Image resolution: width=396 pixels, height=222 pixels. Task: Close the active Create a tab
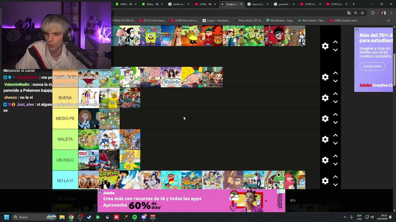241,4
